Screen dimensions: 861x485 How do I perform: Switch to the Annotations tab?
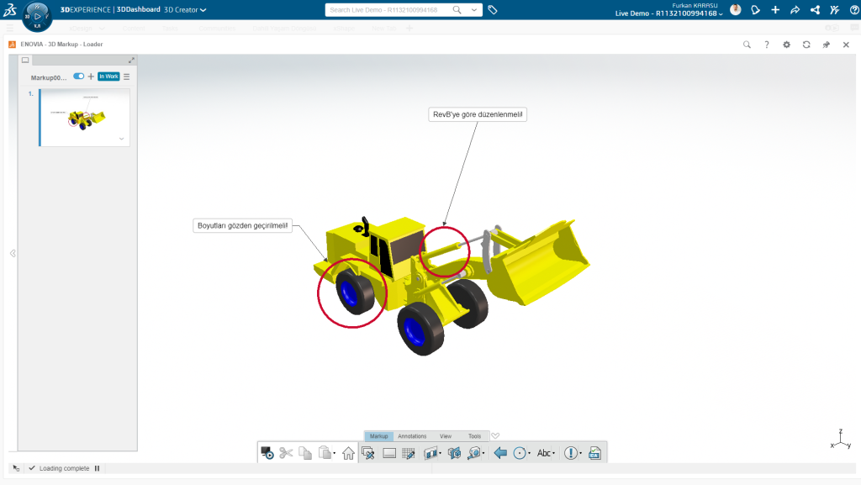pos(412,436)
